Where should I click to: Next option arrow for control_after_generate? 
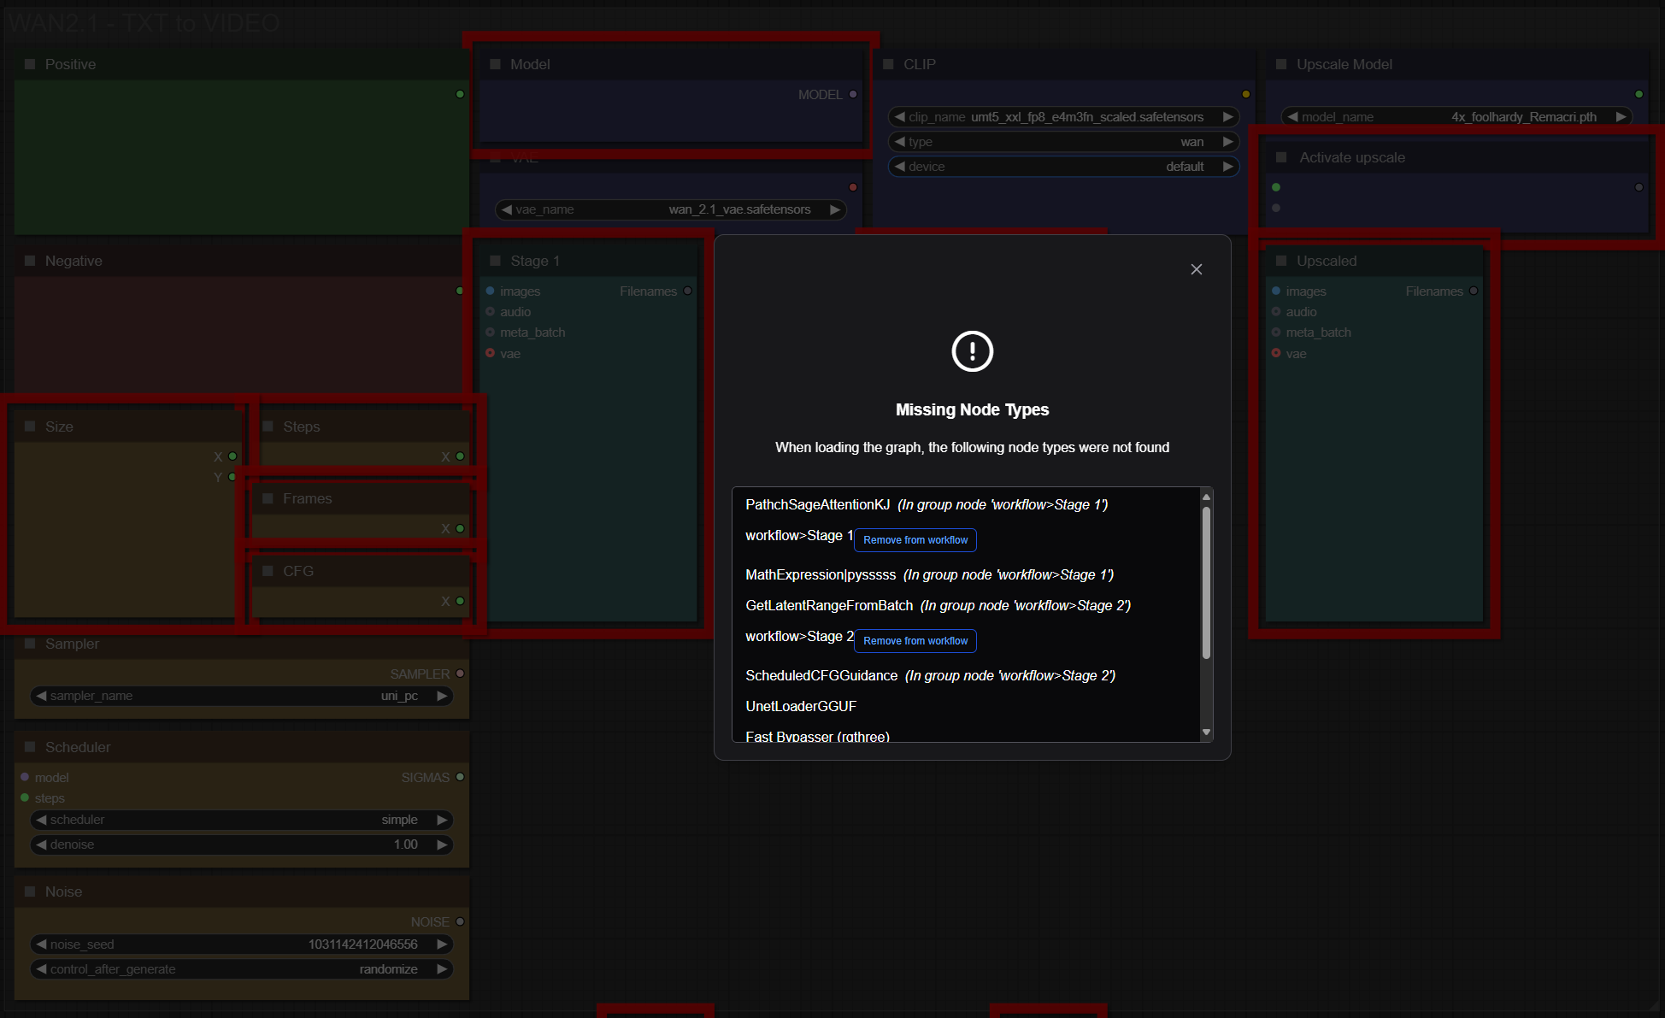pos(442,969)
